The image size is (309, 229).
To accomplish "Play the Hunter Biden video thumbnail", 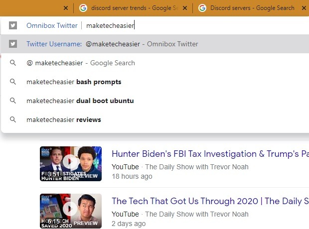I will [71, 164].
